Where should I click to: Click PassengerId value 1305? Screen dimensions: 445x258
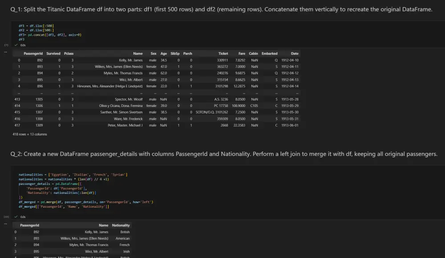[39, 99]
